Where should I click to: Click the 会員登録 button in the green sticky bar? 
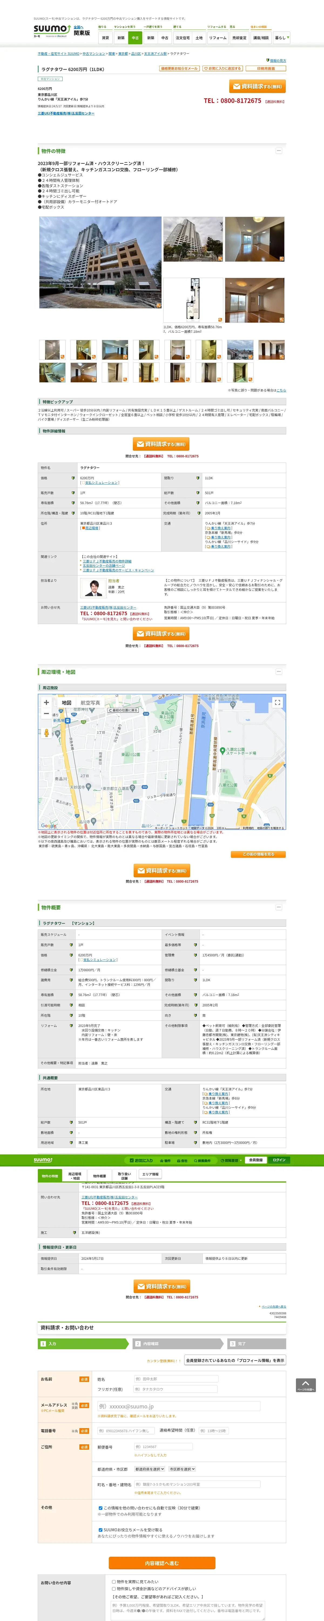255,1160
